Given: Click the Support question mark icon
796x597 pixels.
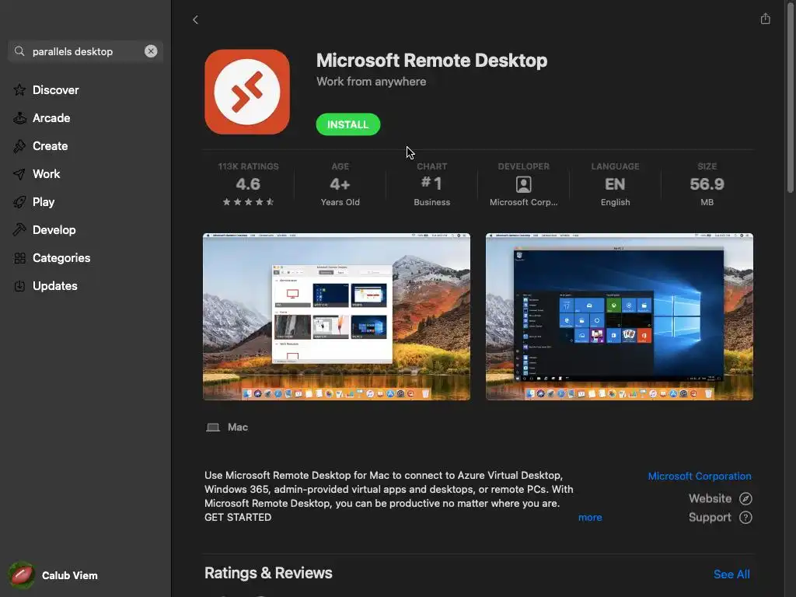Looking at the screenshot, I should click(745, 517).
